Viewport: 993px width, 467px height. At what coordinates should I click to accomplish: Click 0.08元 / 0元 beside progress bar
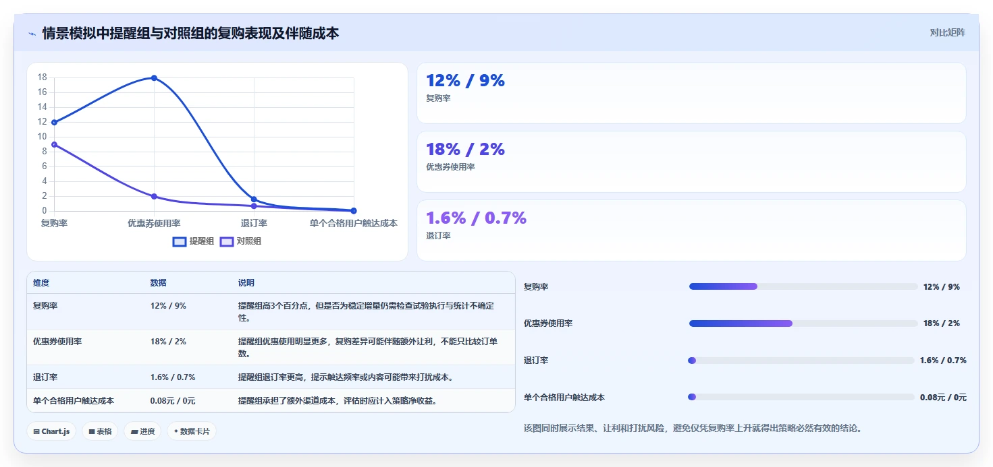943,398
